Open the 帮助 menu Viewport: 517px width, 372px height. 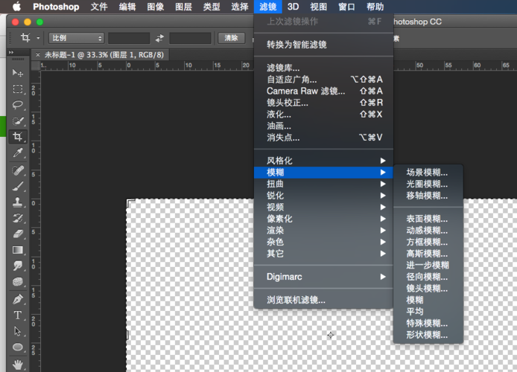click(x=375, y=7)
